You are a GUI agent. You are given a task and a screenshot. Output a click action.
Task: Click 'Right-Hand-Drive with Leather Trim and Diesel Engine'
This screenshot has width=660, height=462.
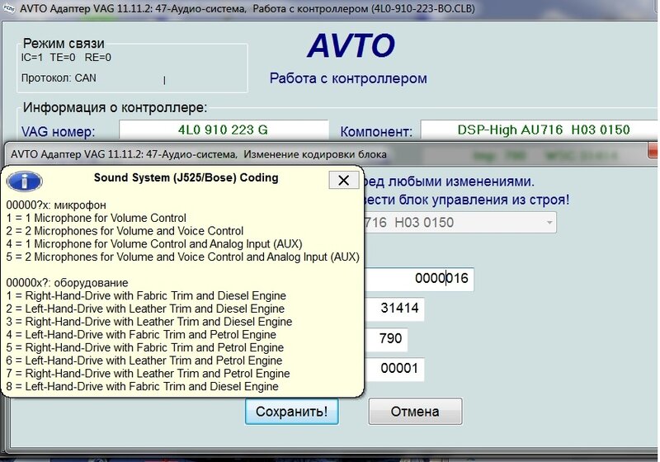[158, 322]
